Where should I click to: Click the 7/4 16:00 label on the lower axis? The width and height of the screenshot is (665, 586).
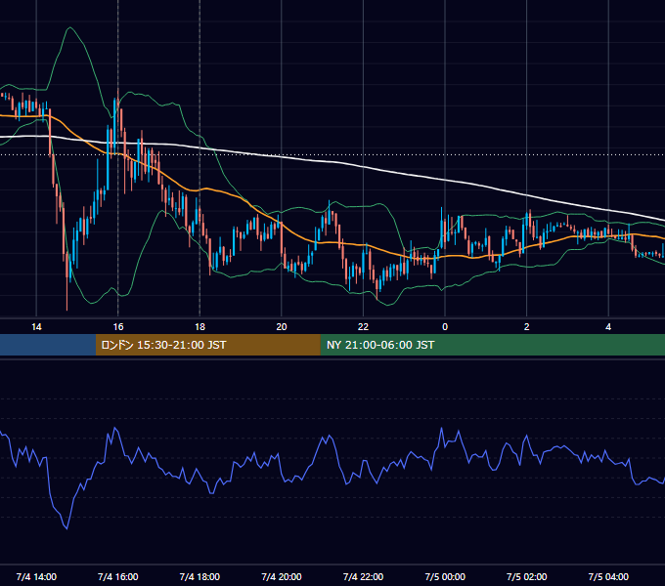pyautogui.click(x=118, y=577)
